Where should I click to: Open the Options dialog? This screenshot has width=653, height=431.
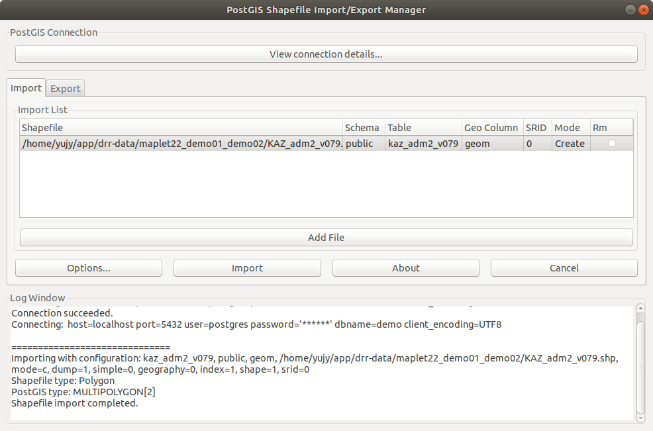click(x=89, y=268)
